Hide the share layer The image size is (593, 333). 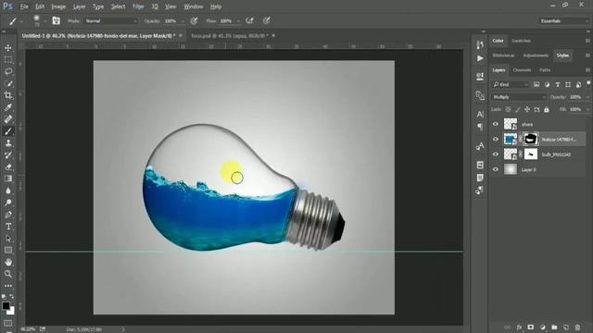coord(496,124)
